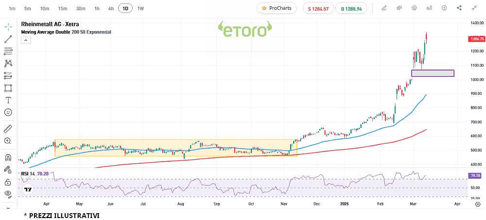Image resolution: width=486 pixels, height=220 pixels.
Task: Click the TradingView logo badge
Action: point(28,189)
